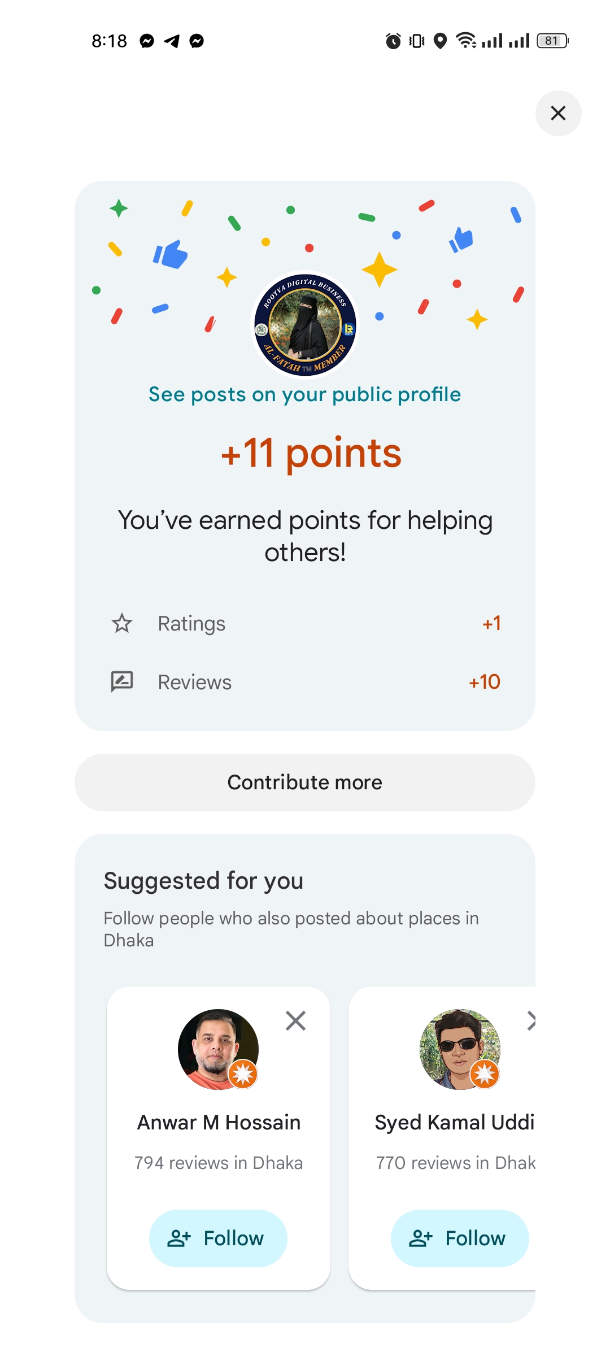Follow Syed Kamal Uddin
This screenshot has width=610, height=1356.
[460, 1238]
